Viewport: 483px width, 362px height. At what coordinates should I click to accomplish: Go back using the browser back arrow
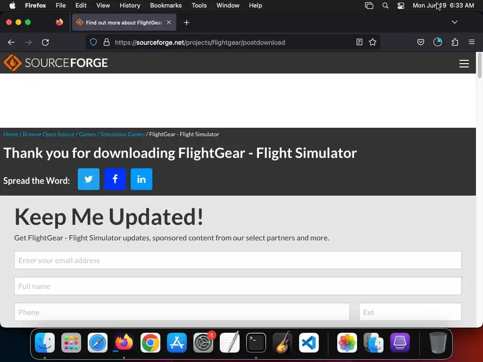pos(11,42)
